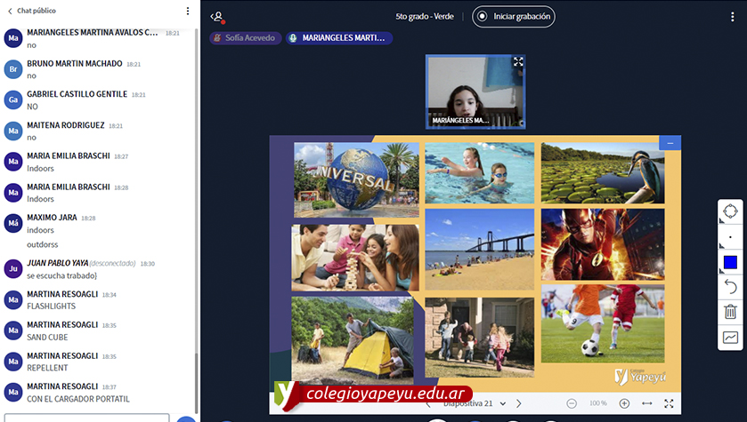Make the presentation fullscreen
Viewport: 747px width, 422px height.
[669, 403]
